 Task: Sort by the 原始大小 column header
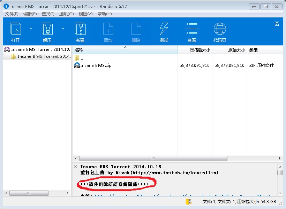pos(229,50)
